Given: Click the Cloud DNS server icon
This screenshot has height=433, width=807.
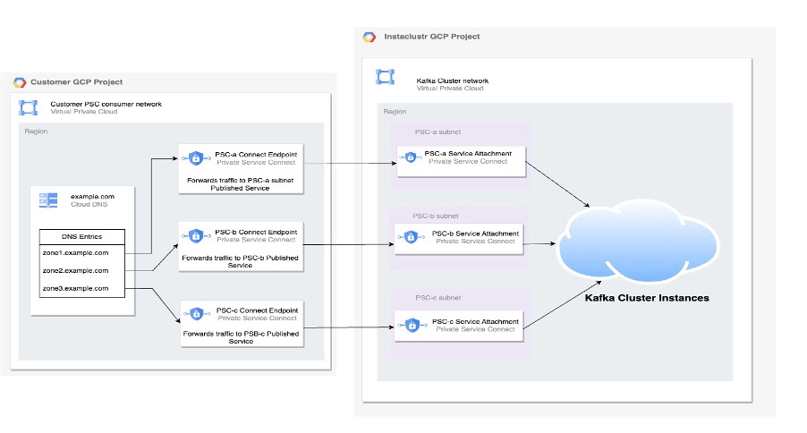Looking at the screenshot, I should (x=48, y=200).
